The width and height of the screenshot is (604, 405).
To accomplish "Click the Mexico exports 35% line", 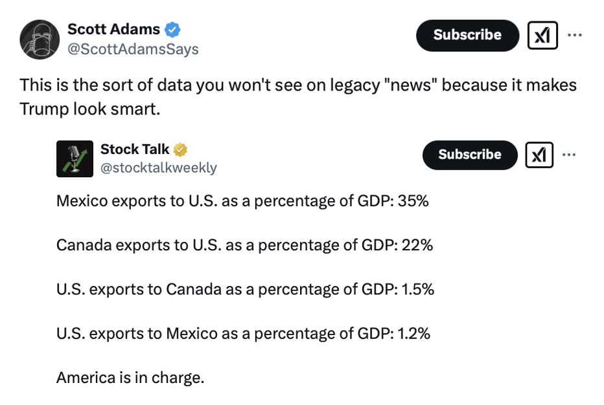I will [242, 201].
